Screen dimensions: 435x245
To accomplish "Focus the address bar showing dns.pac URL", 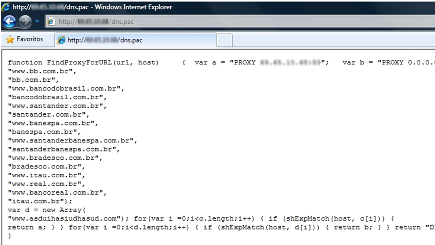I will 240,22.
